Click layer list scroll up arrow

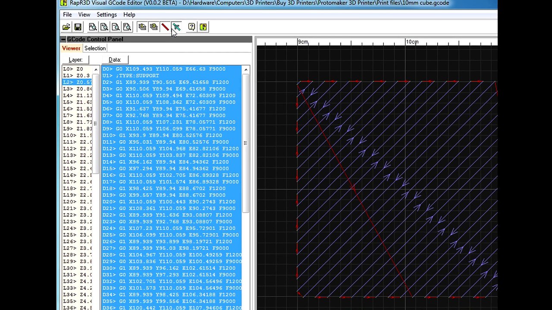point(96,69)
